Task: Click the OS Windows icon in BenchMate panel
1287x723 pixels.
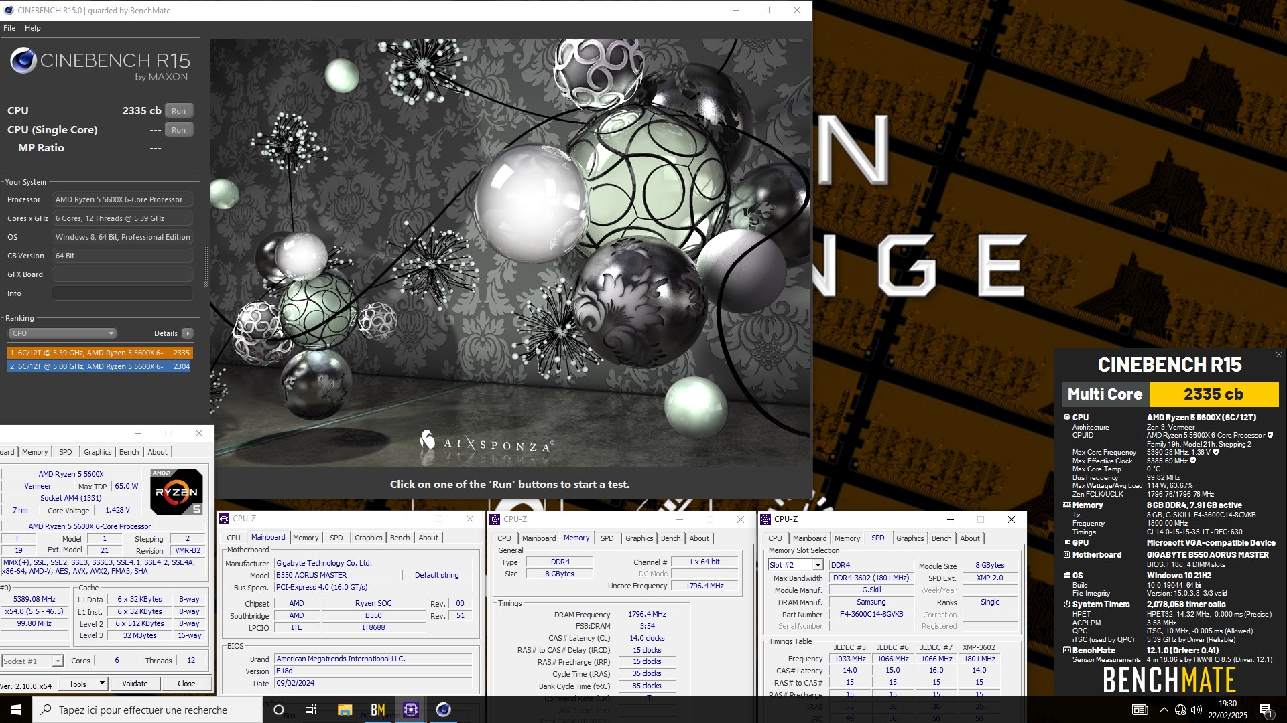Action: (x=1066, y=576)
